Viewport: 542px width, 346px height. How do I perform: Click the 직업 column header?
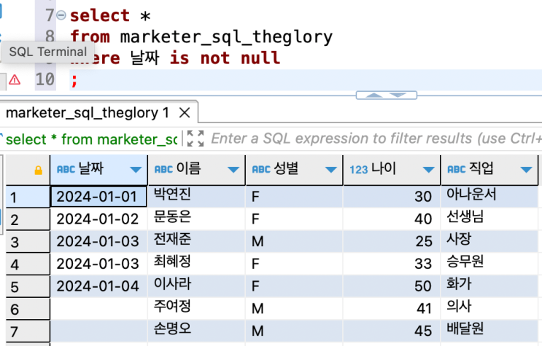point(489,170)
